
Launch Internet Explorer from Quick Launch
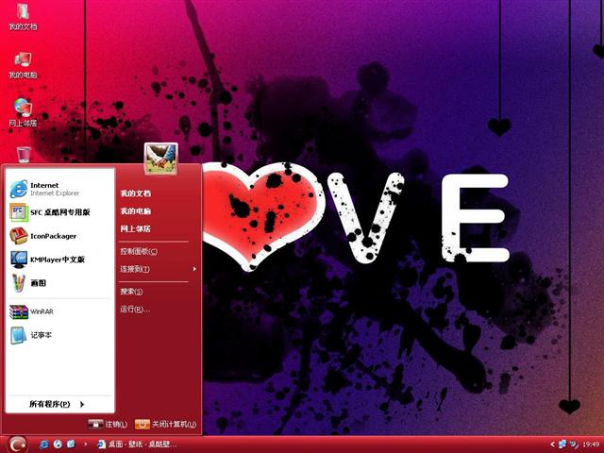pos(44,445)
